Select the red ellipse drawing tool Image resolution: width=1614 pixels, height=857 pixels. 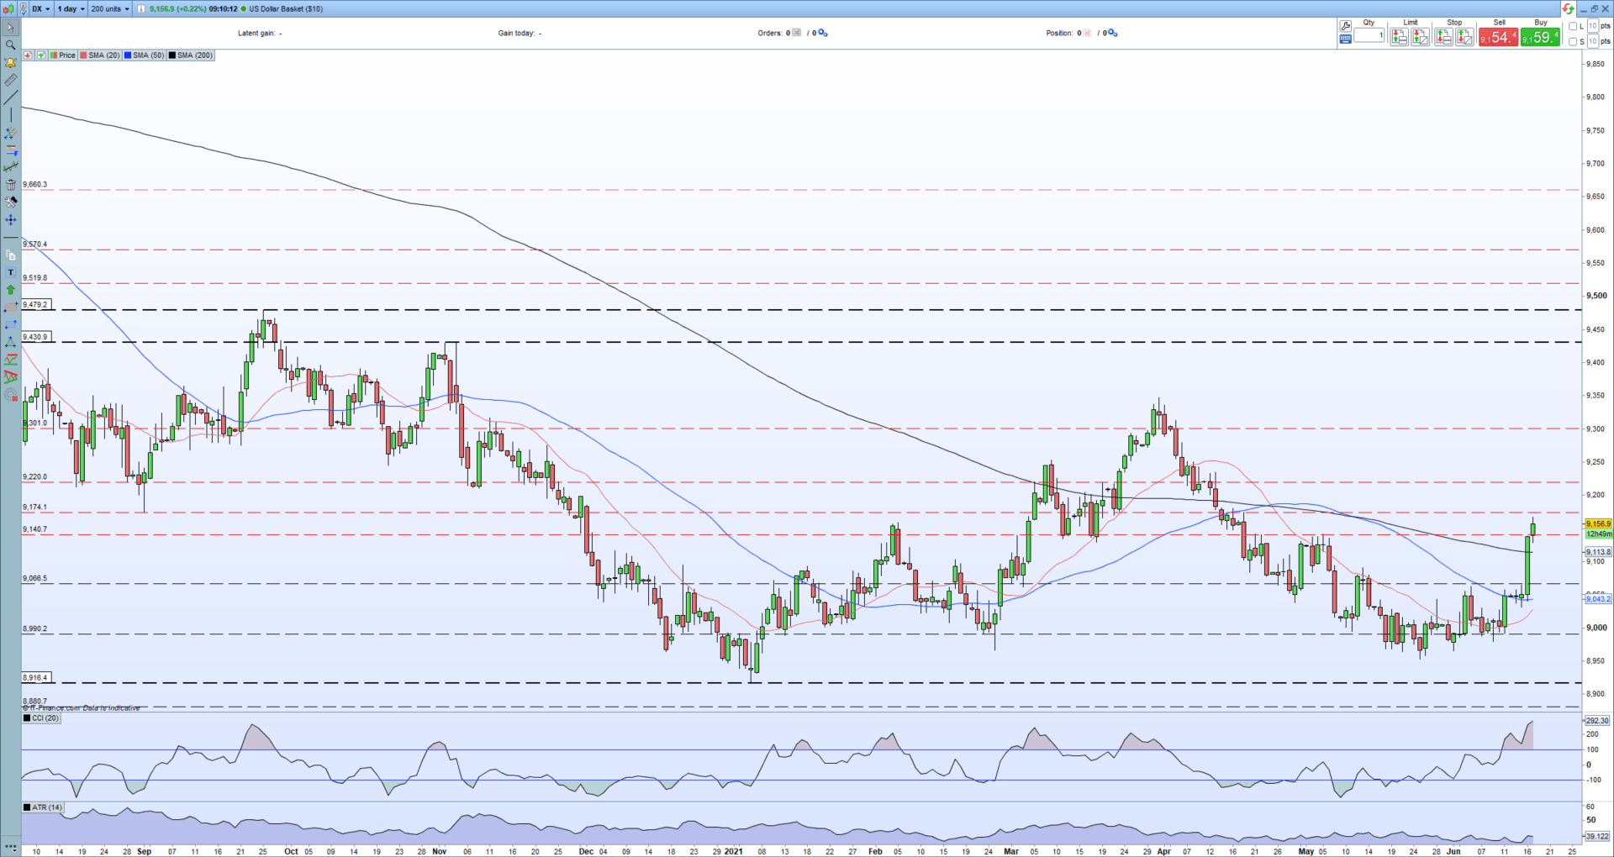tap(10, 308)
